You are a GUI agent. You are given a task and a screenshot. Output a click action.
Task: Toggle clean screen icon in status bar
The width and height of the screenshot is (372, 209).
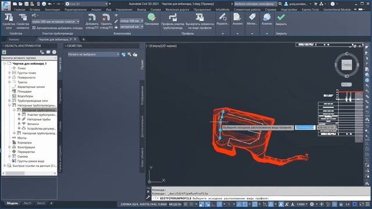[x=362, y=204]
